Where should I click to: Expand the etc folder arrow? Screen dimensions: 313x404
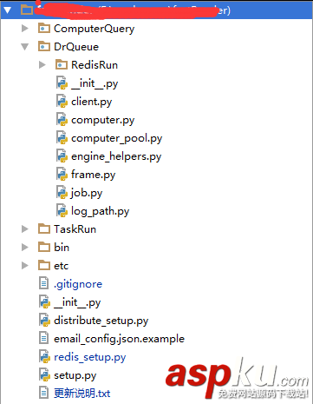25,266
